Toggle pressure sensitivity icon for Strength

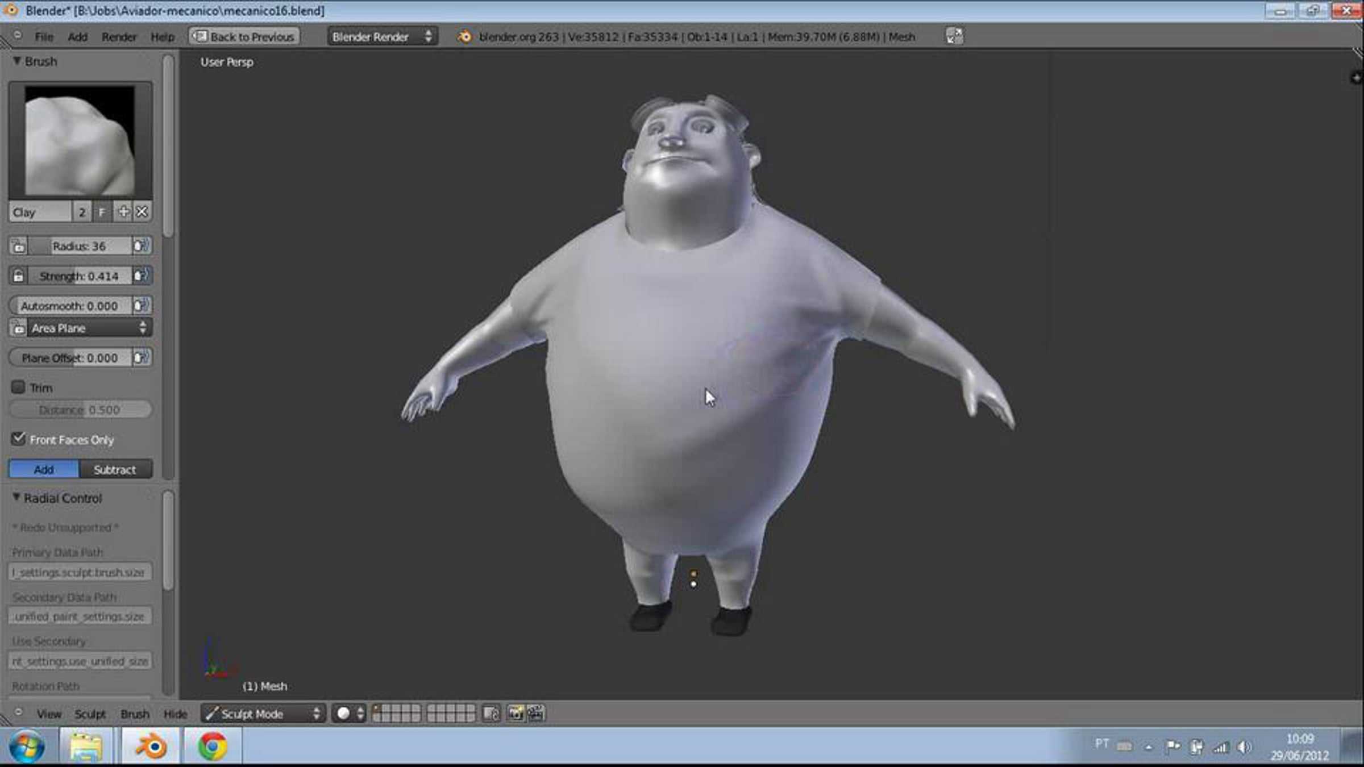pyautogui.click(x=141, y=276)
